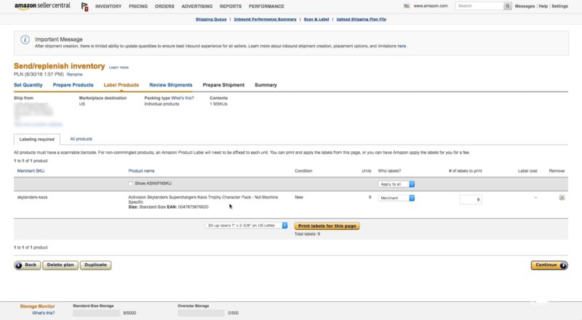The image size is (582, 320).
Task: Go to the Set Quantity step
Action: [x=28, y=85]
